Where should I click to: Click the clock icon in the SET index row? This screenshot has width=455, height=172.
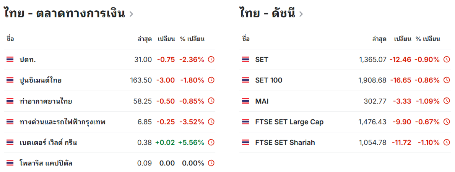(447, 60)
